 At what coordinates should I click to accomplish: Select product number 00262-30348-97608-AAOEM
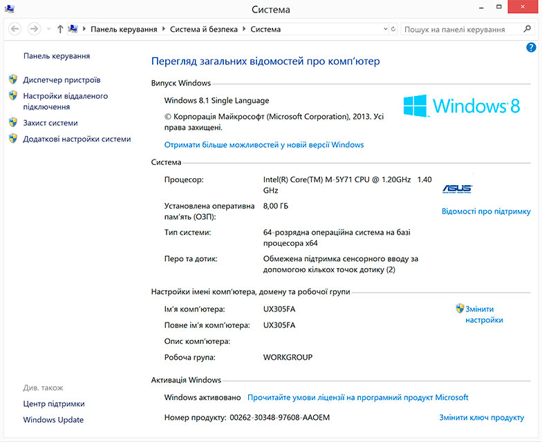tap(279, 417)
